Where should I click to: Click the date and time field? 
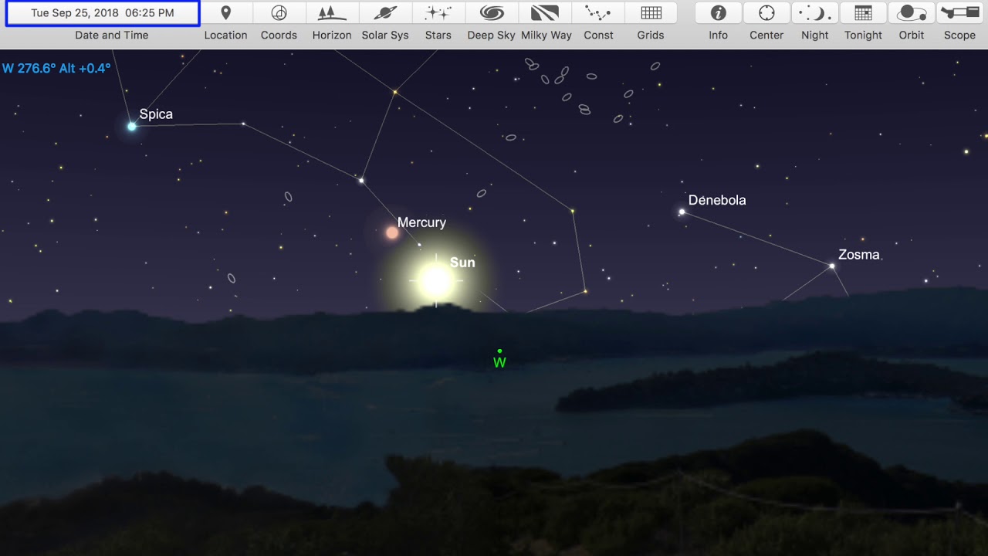(x=103, y=13)
